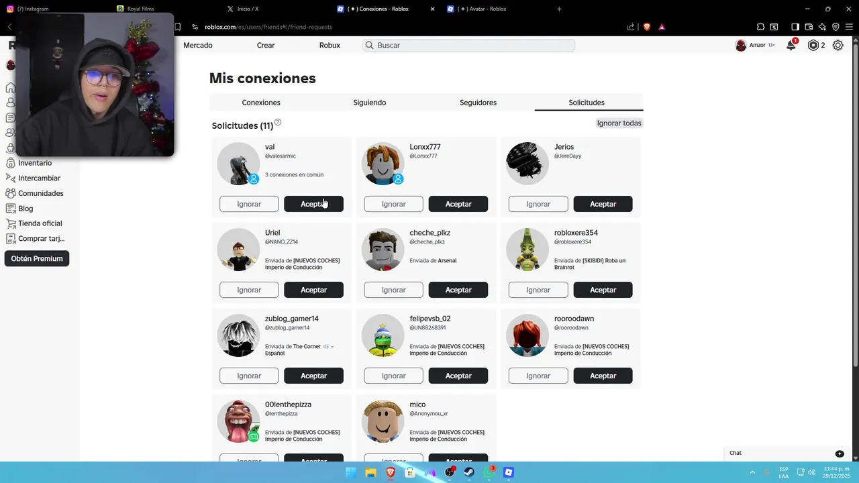Open the Robux balance icon
Viewport: 859px width, 483px height.
tap(813, 46)
